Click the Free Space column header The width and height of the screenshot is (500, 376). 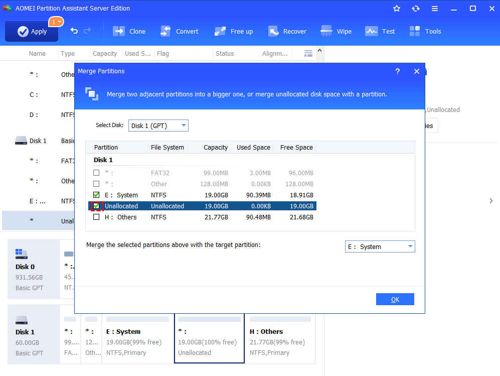[x=296, y=148]
